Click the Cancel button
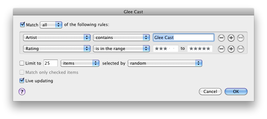This screenshot has width=267, height=119. pyautogui.click(x=210, y=92)
